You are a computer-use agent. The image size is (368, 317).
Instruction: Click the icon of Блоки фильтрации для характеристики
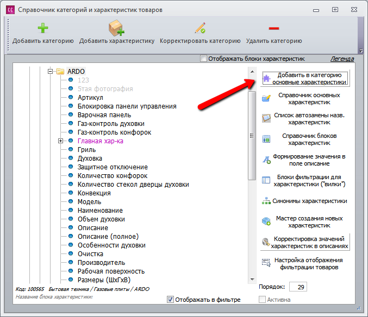click(266, 180)
